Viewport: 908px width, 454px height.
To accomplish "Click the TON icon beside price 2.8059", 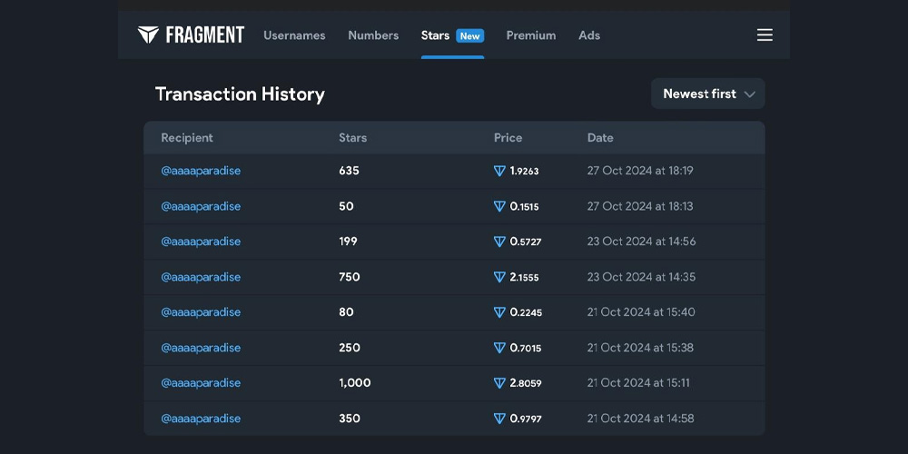I will coord(499,383).
